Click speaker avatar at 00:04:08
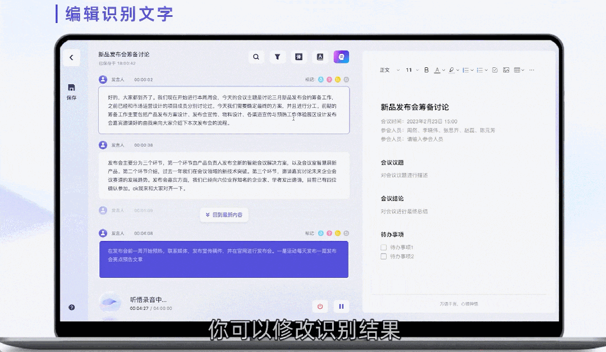Image resolution: width=606 pixels, height=352 pixels. [103, 233]
